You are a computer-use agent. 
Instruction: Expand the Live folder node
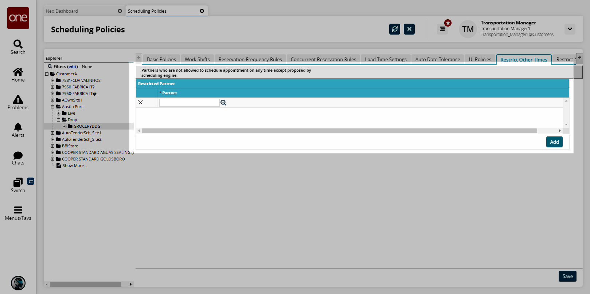[59, 113]
